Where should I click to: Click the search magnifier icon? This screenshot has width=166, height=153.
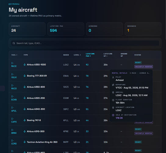14,43
